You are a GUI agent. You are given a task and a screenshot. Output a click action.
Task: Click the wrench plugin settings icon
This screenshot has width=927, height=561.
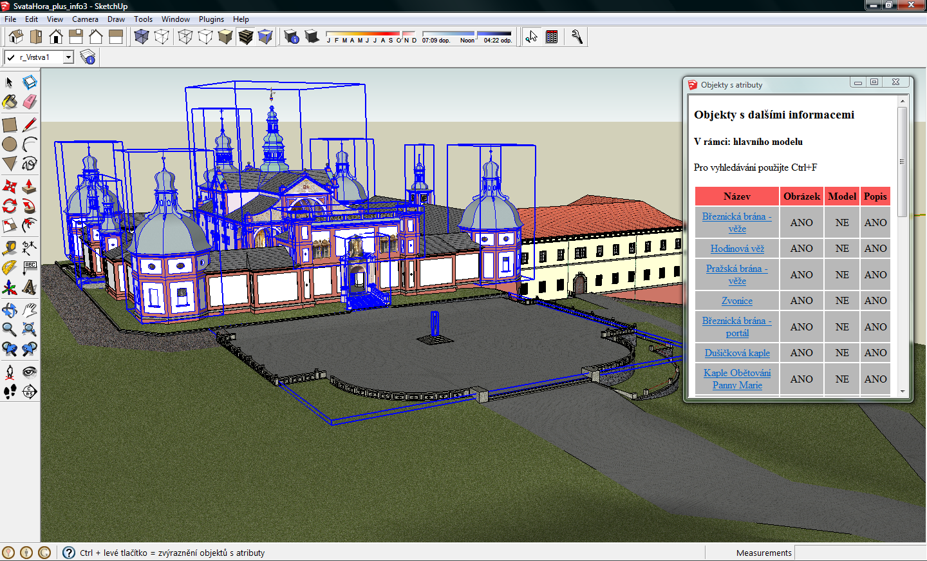[x=577, y=37]
